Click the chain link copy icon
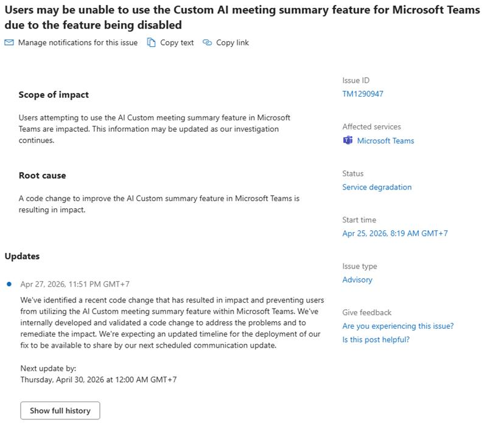487x432 pixels. coord(207,43)
